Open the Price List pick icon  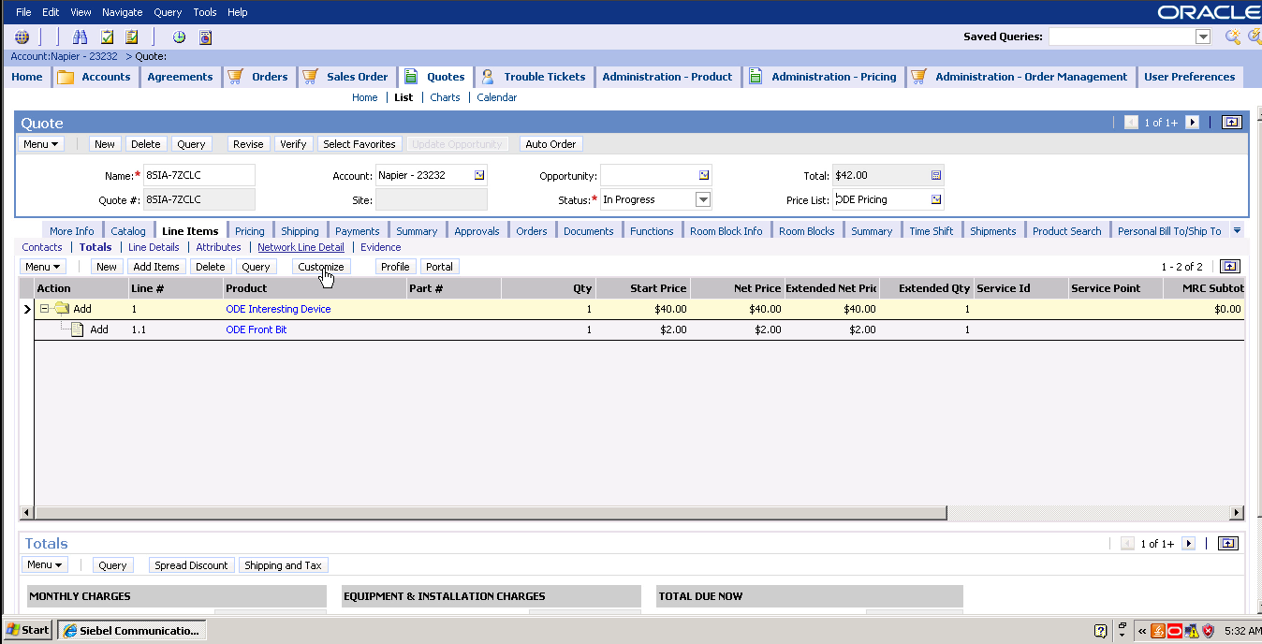coord(936,199)
